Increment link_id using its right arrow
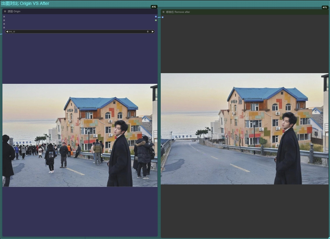 [153, 31]
